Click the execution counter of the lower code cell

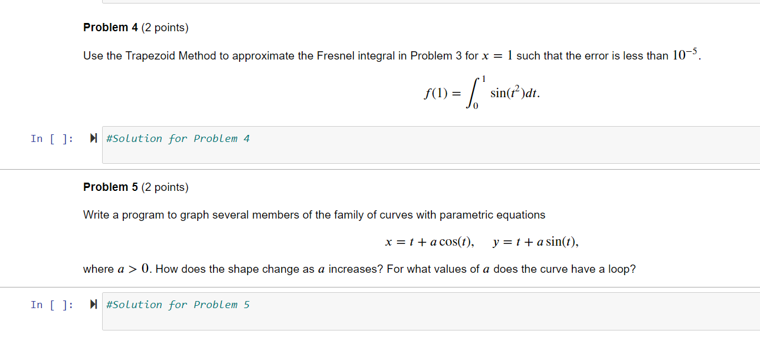click(x=53, y=304)
